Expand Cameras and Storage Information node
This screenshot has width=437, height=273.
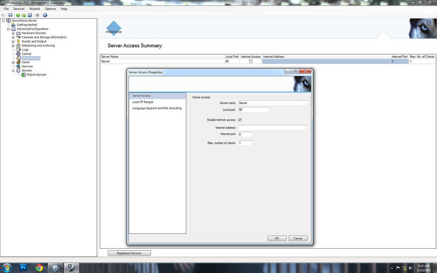(13, 38)
